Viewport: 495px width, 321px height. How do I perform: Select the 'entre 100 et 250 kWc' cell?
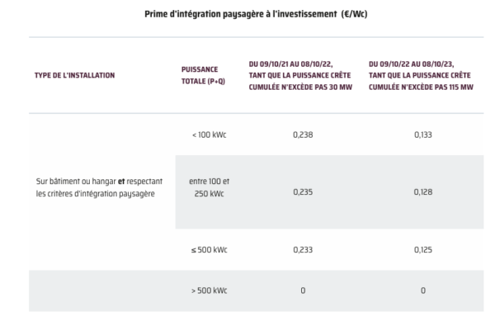209,187
